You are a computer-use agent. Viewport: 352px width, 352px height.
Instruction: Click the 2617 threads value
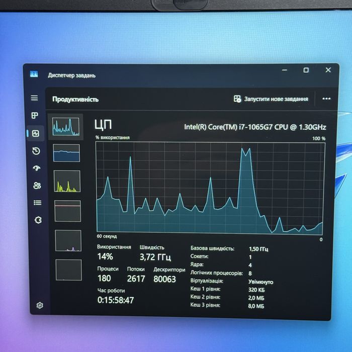coord(136,279)
